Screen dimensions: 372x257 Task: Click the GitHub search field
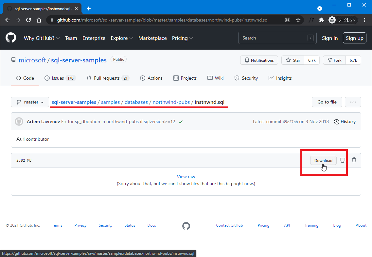click(x=274, y=38)
